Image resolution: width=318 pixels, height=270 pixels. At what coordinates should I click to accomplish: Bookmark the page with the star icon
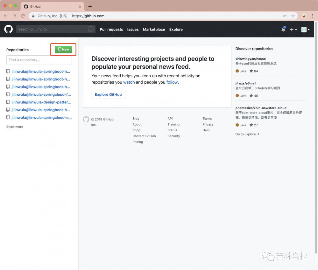click(x=293, y=16)
